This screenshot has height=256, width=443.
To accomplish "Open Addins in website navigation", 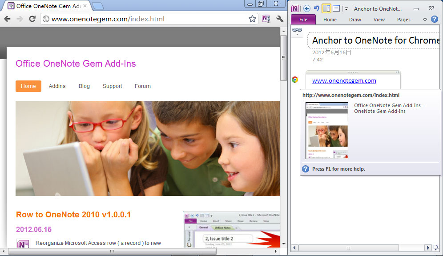I will [57, 86].
